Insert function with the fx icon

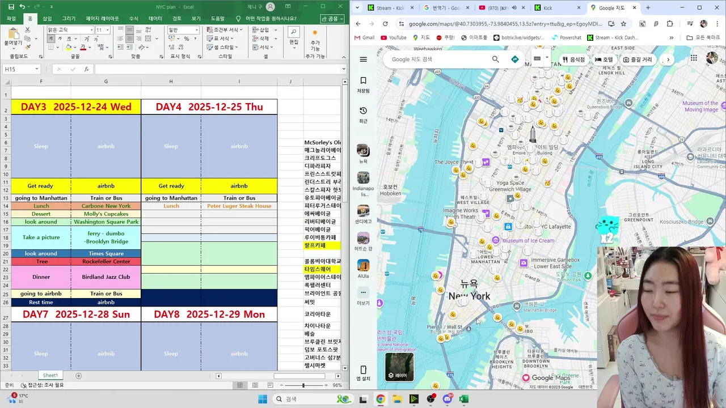[x=86, y=69]
